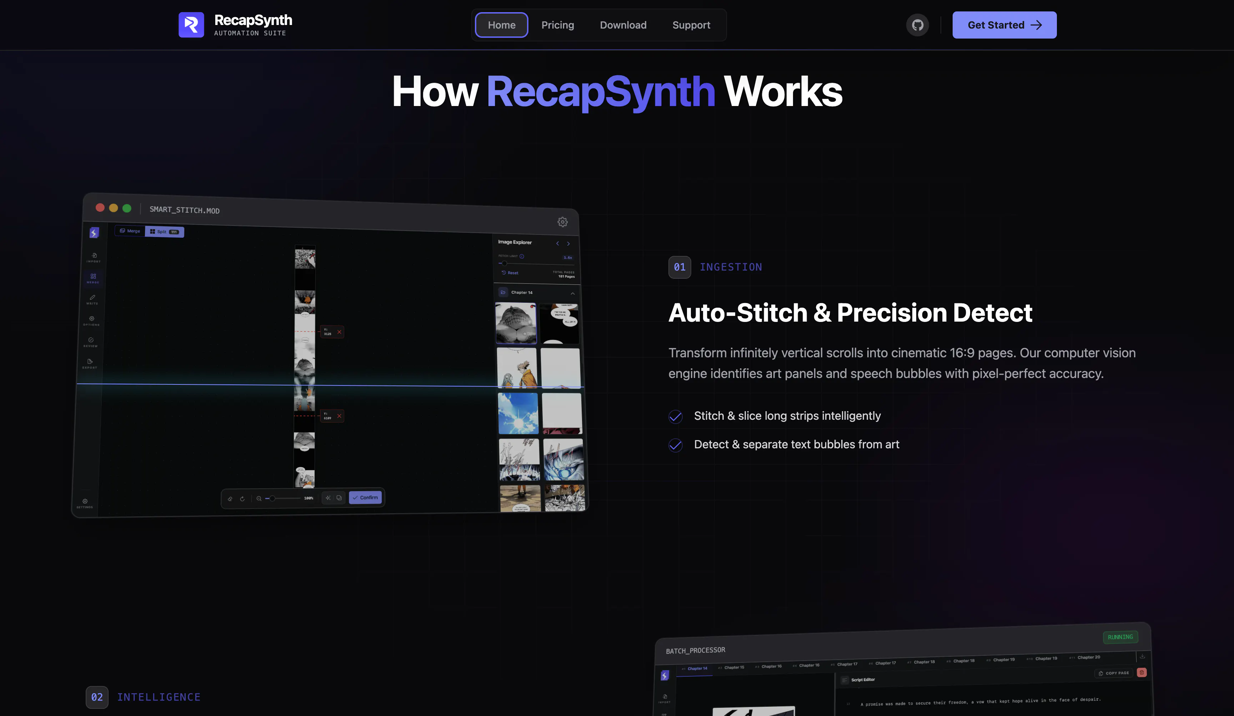
Task: Open the Download nav link
Action: pyautogui.click(x=623, y=25)
